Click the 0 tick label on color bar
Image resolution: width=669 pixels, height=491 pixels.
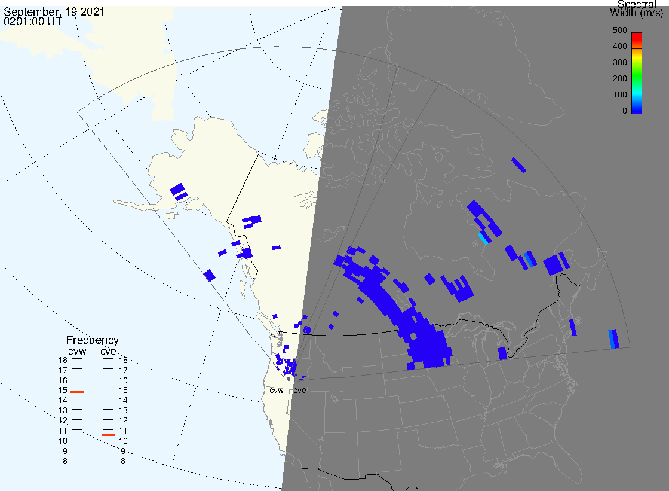click(x=625, y=111)
